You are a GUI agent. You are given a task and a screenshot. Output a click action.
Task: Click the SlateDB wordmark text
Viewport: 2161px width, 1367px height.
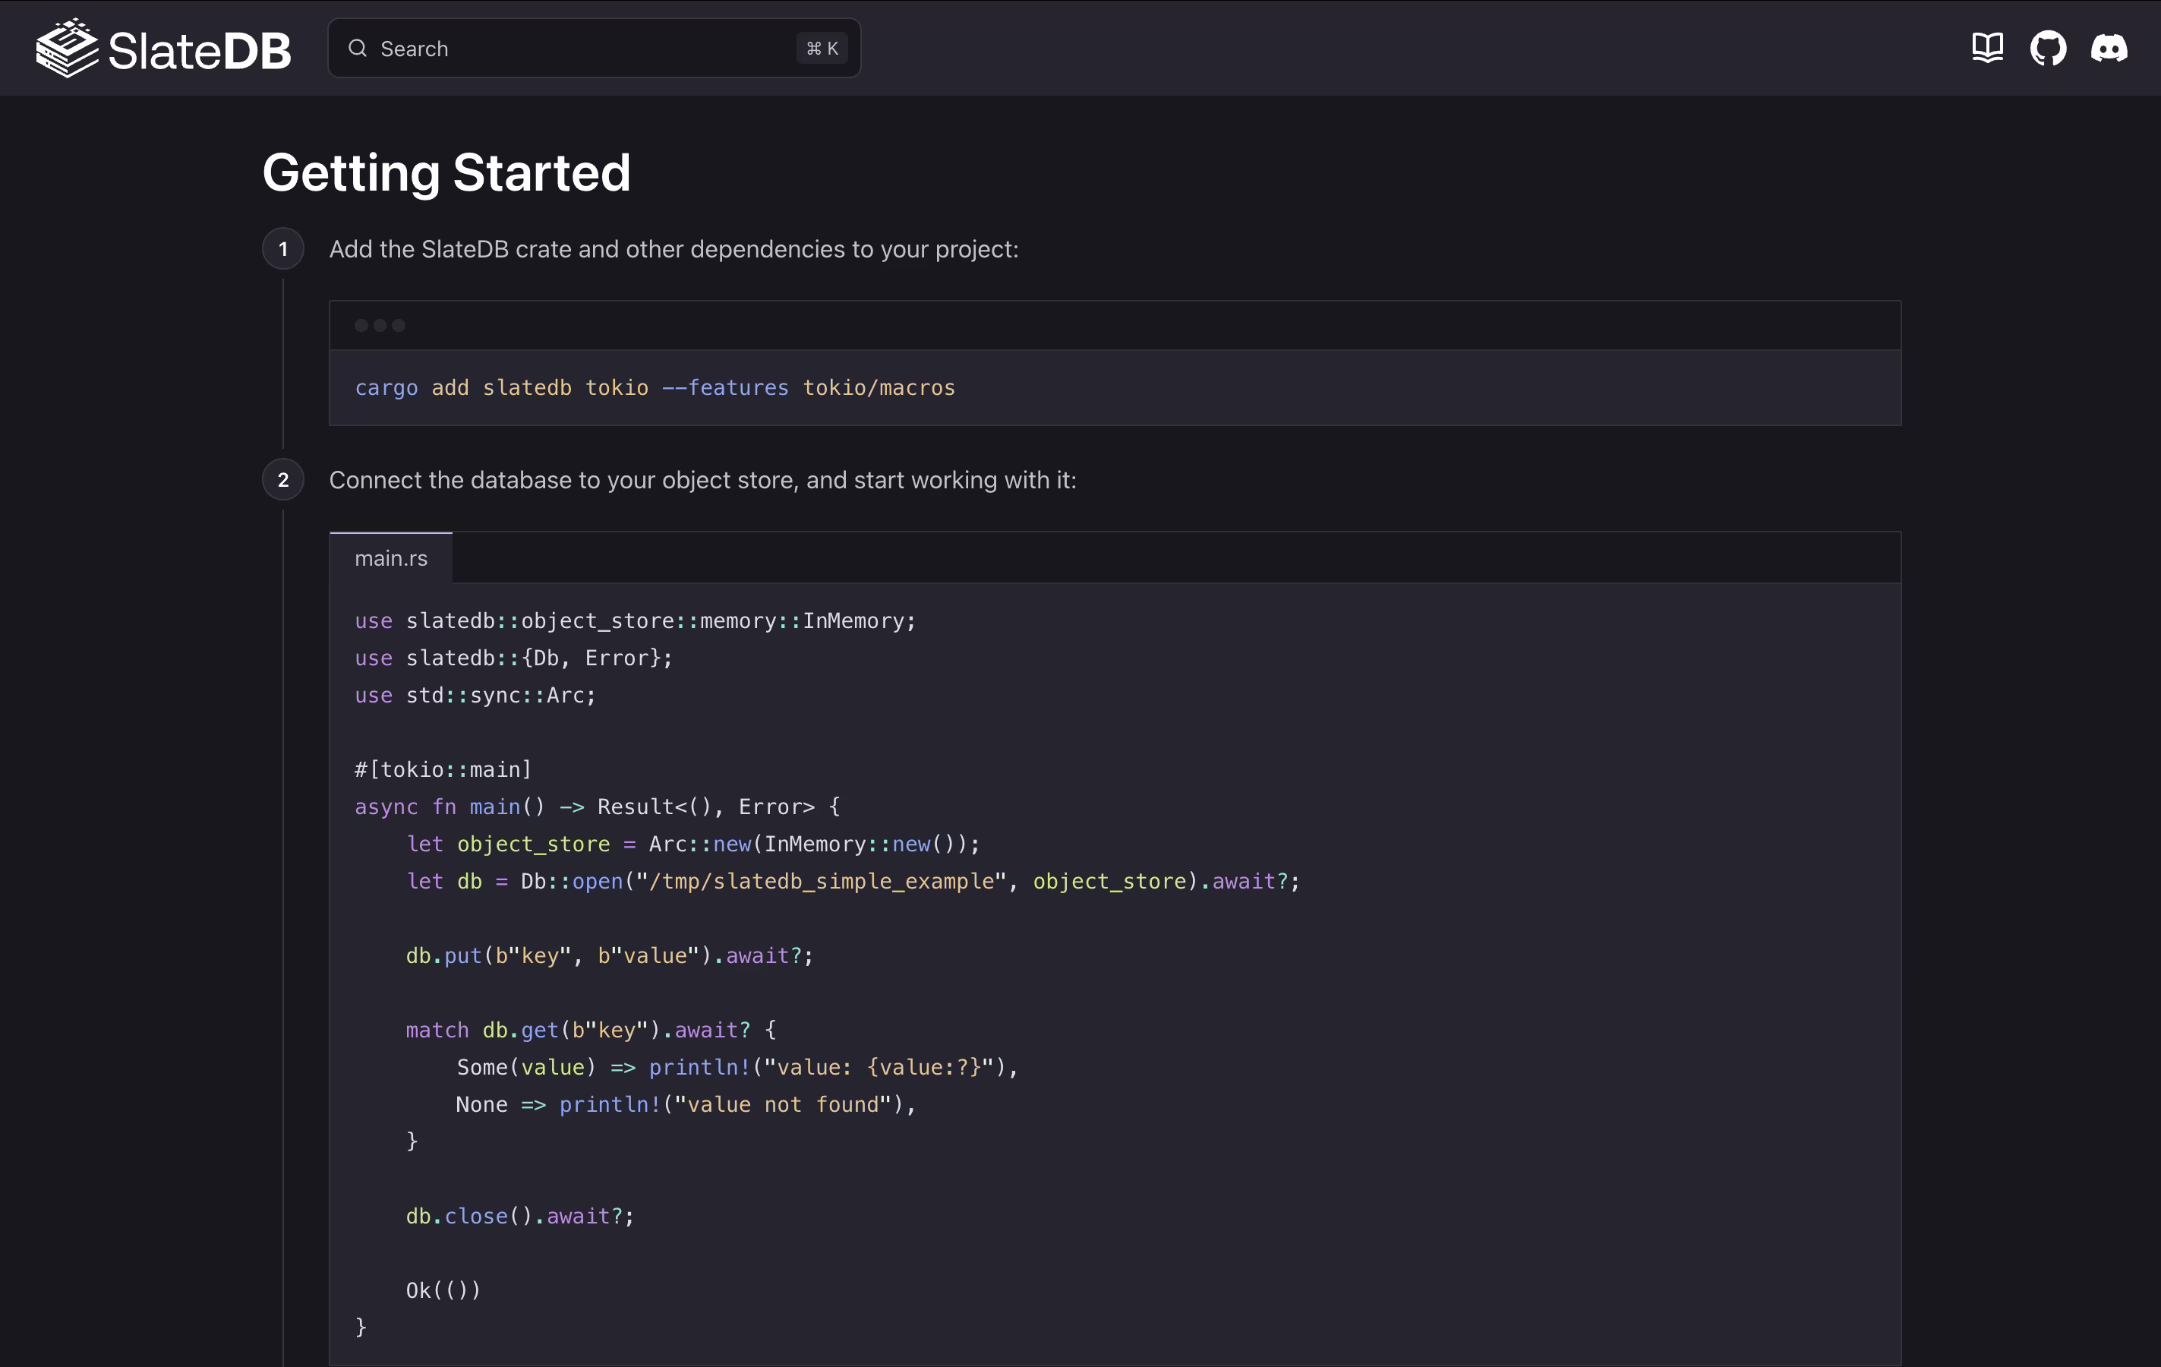199,50
